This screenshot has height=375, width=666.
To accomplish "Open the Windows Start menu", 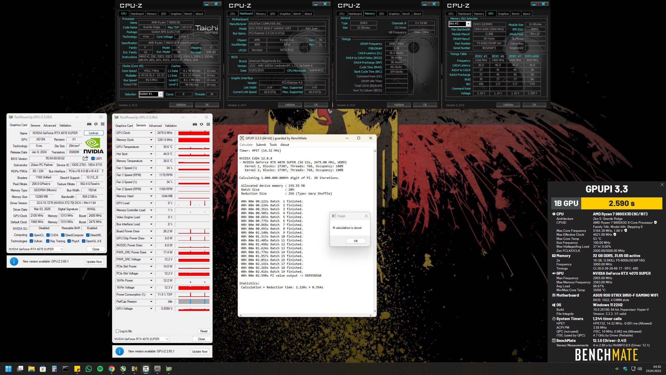I will click(x=9, y=369).
